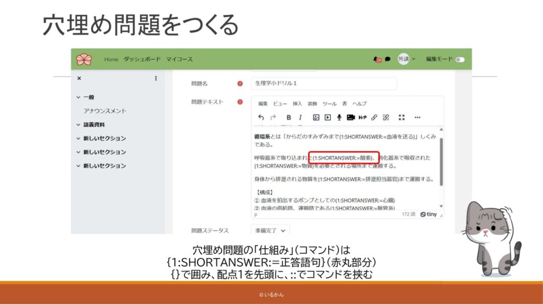The height and width of the screenshot is (305, 543).
Task: Open the 挿入 menu in the editor
Action: [297, 103]
